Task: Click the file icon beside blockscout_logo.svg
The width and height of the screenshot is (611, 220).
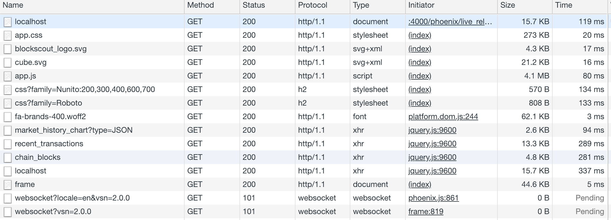Action: [8, 48]
